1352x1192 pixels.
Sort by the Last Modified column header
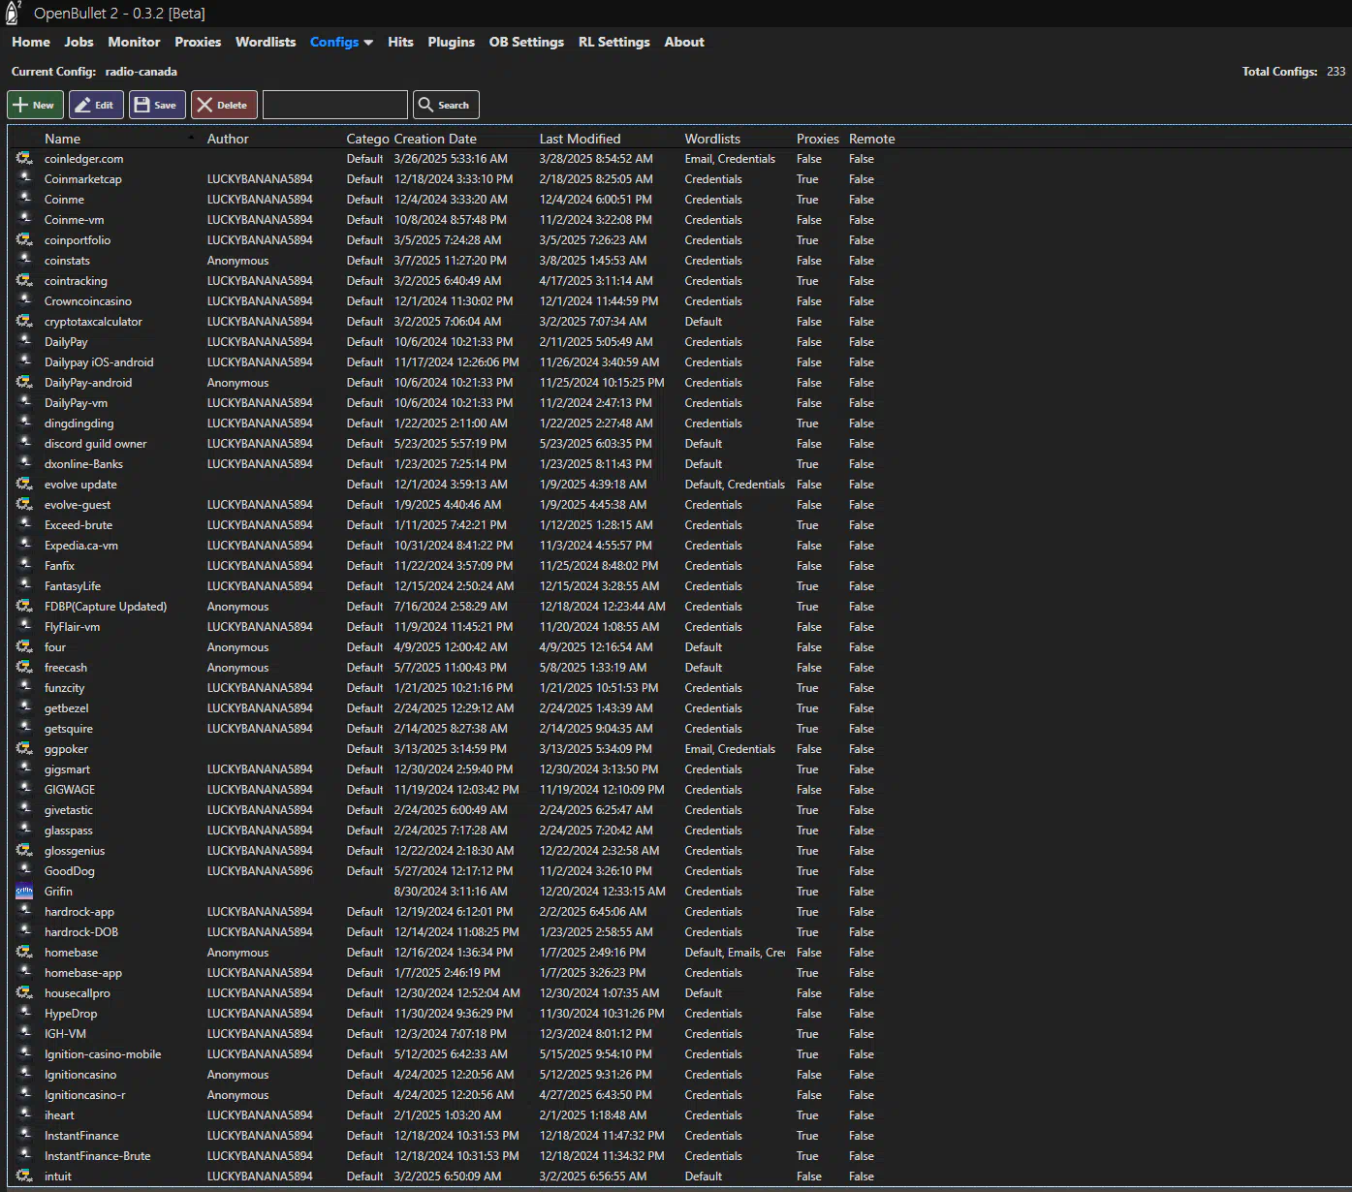pos(580,139)
